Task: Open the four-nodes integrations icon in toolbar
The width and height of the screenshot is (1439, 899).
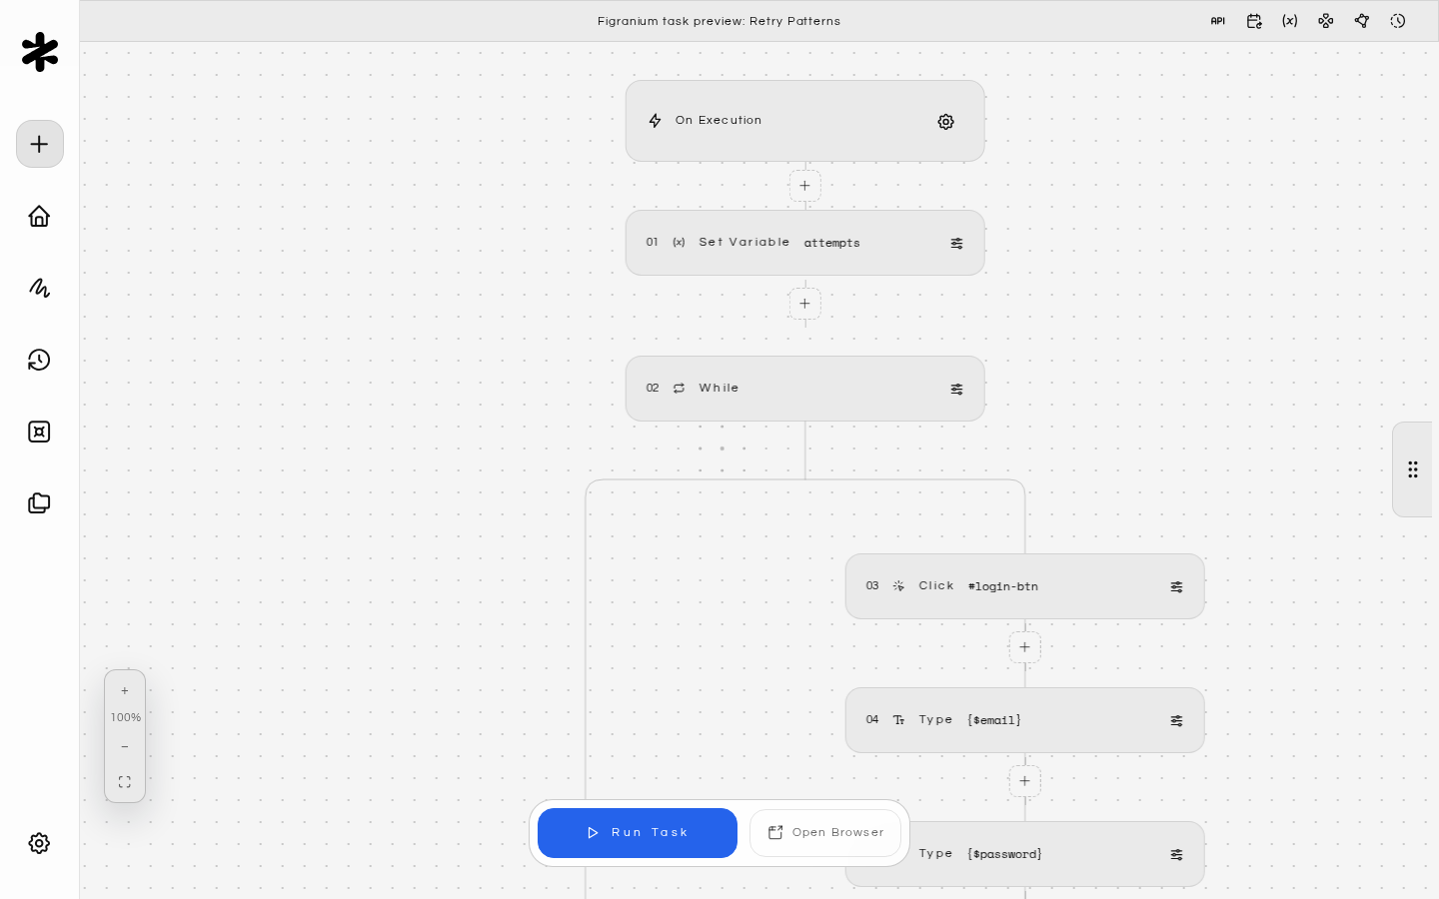Action: click(x=1326, y=21)
